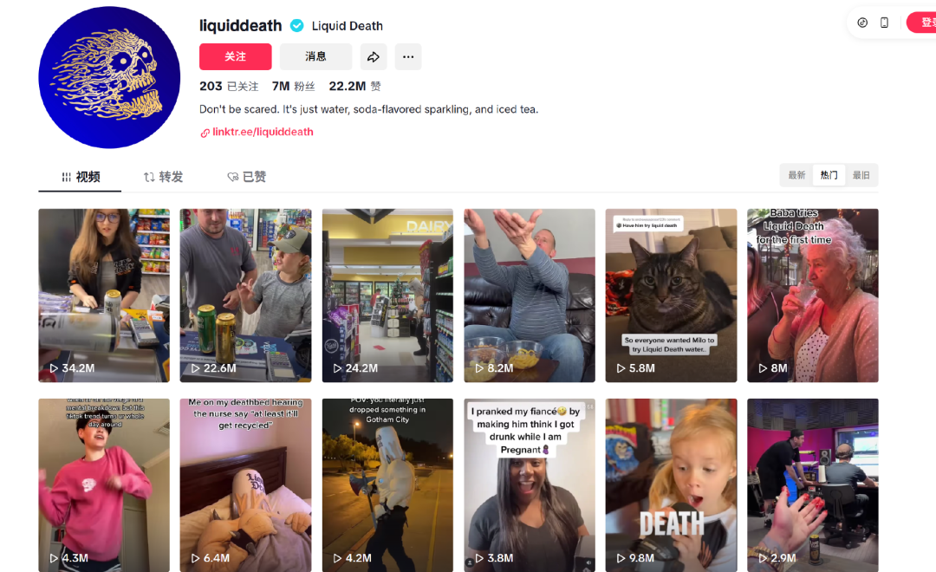Open the Baba tries Liquid Death video

point(812,295)
